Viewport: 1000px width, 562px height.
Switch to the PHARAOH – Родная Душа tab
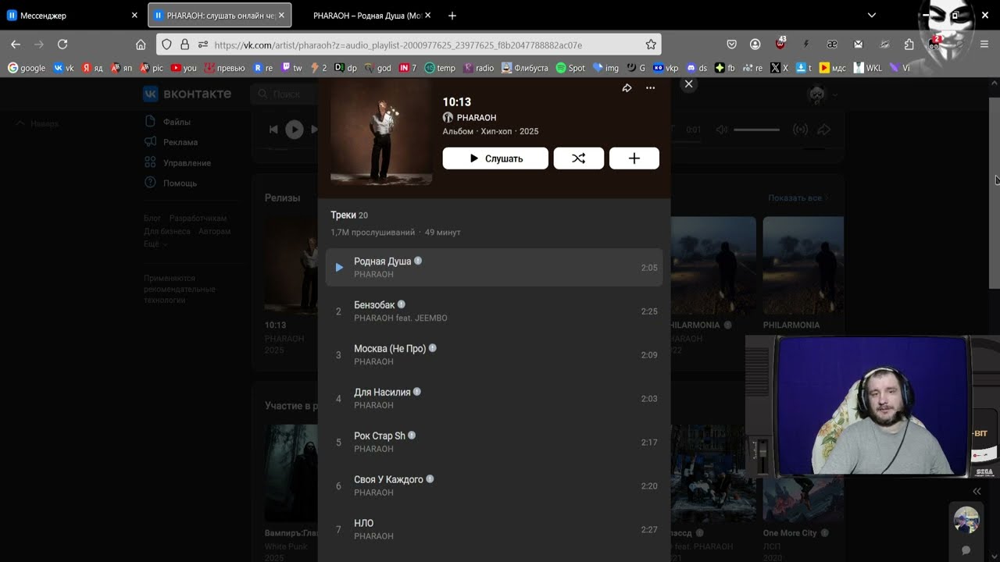point(367,15)
